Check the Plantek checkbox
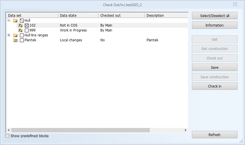The width and height of the screenshot is (245, 145). (x=22, y=40)
